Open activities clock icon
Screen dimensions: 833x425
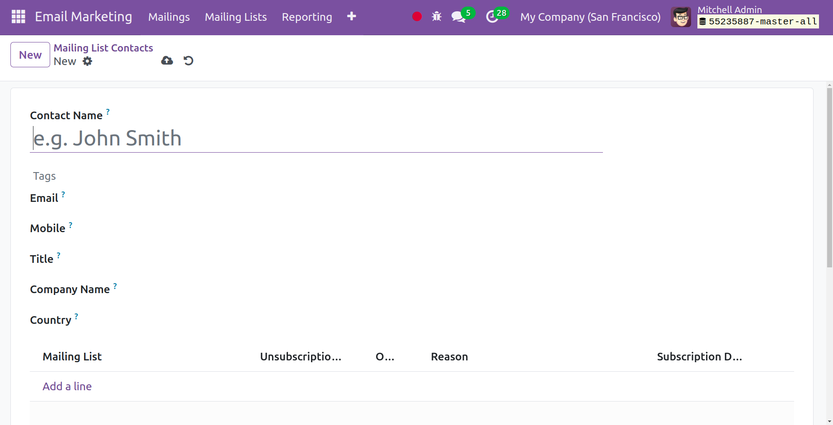tap(492, 17)
